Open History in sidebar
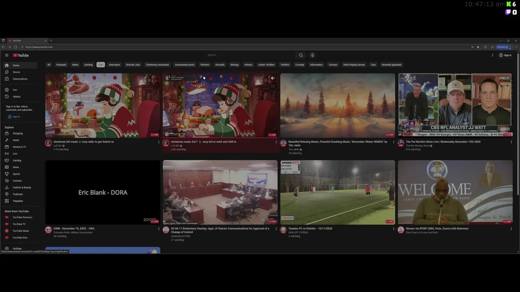520x292 pixels. (20, 97)
